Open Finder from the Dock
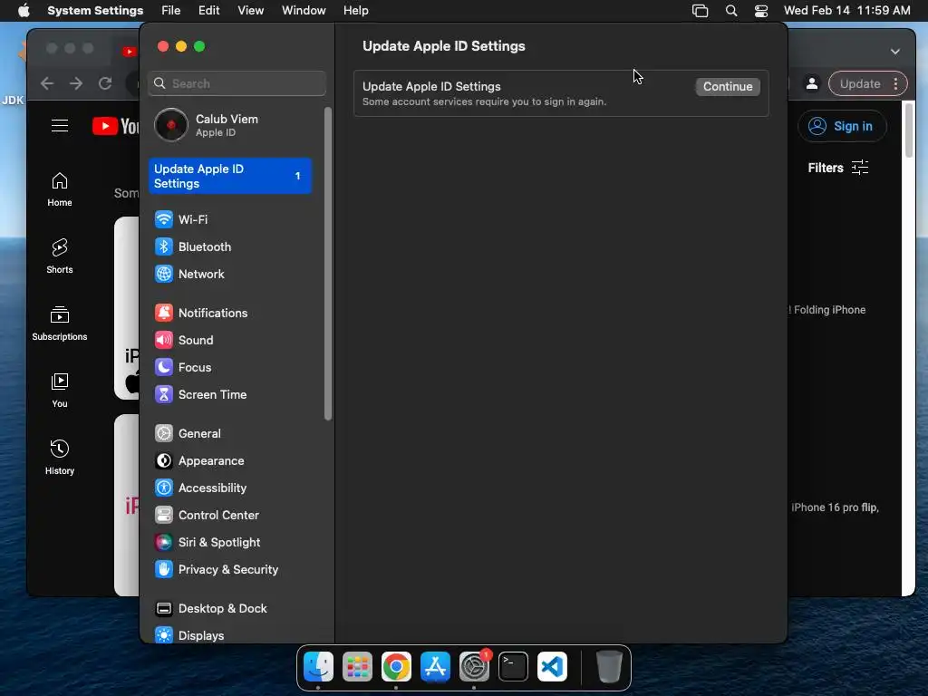 click(x=318, y=666)
